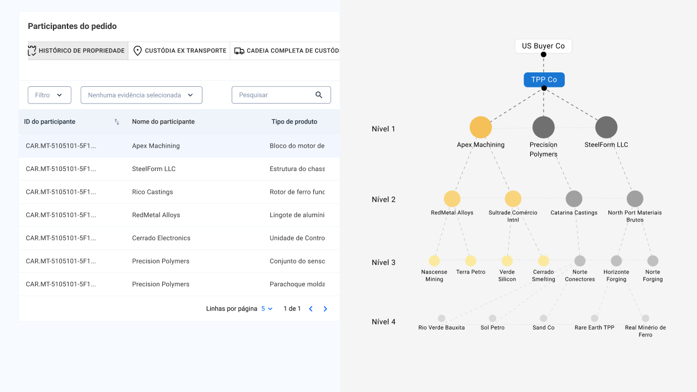
Task: Select the Precision Polymers gray node circle
Action: click(x=544, y=128)
